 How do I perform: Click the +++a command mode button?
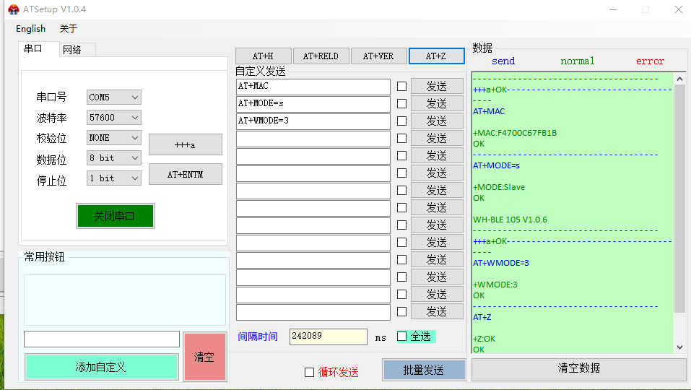point(185,144)
